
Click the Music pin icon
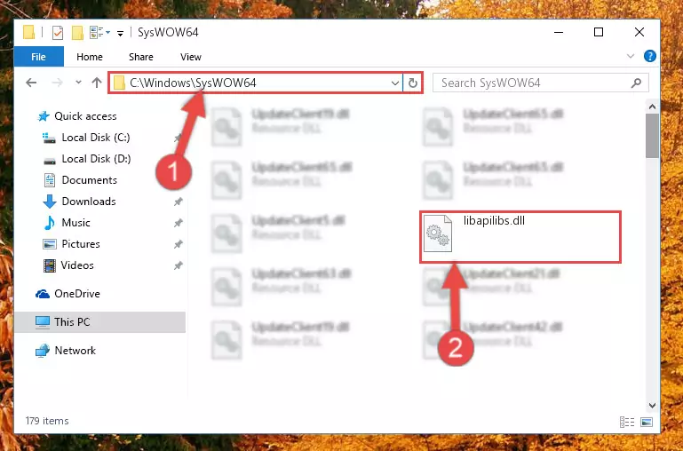point(179,223)
